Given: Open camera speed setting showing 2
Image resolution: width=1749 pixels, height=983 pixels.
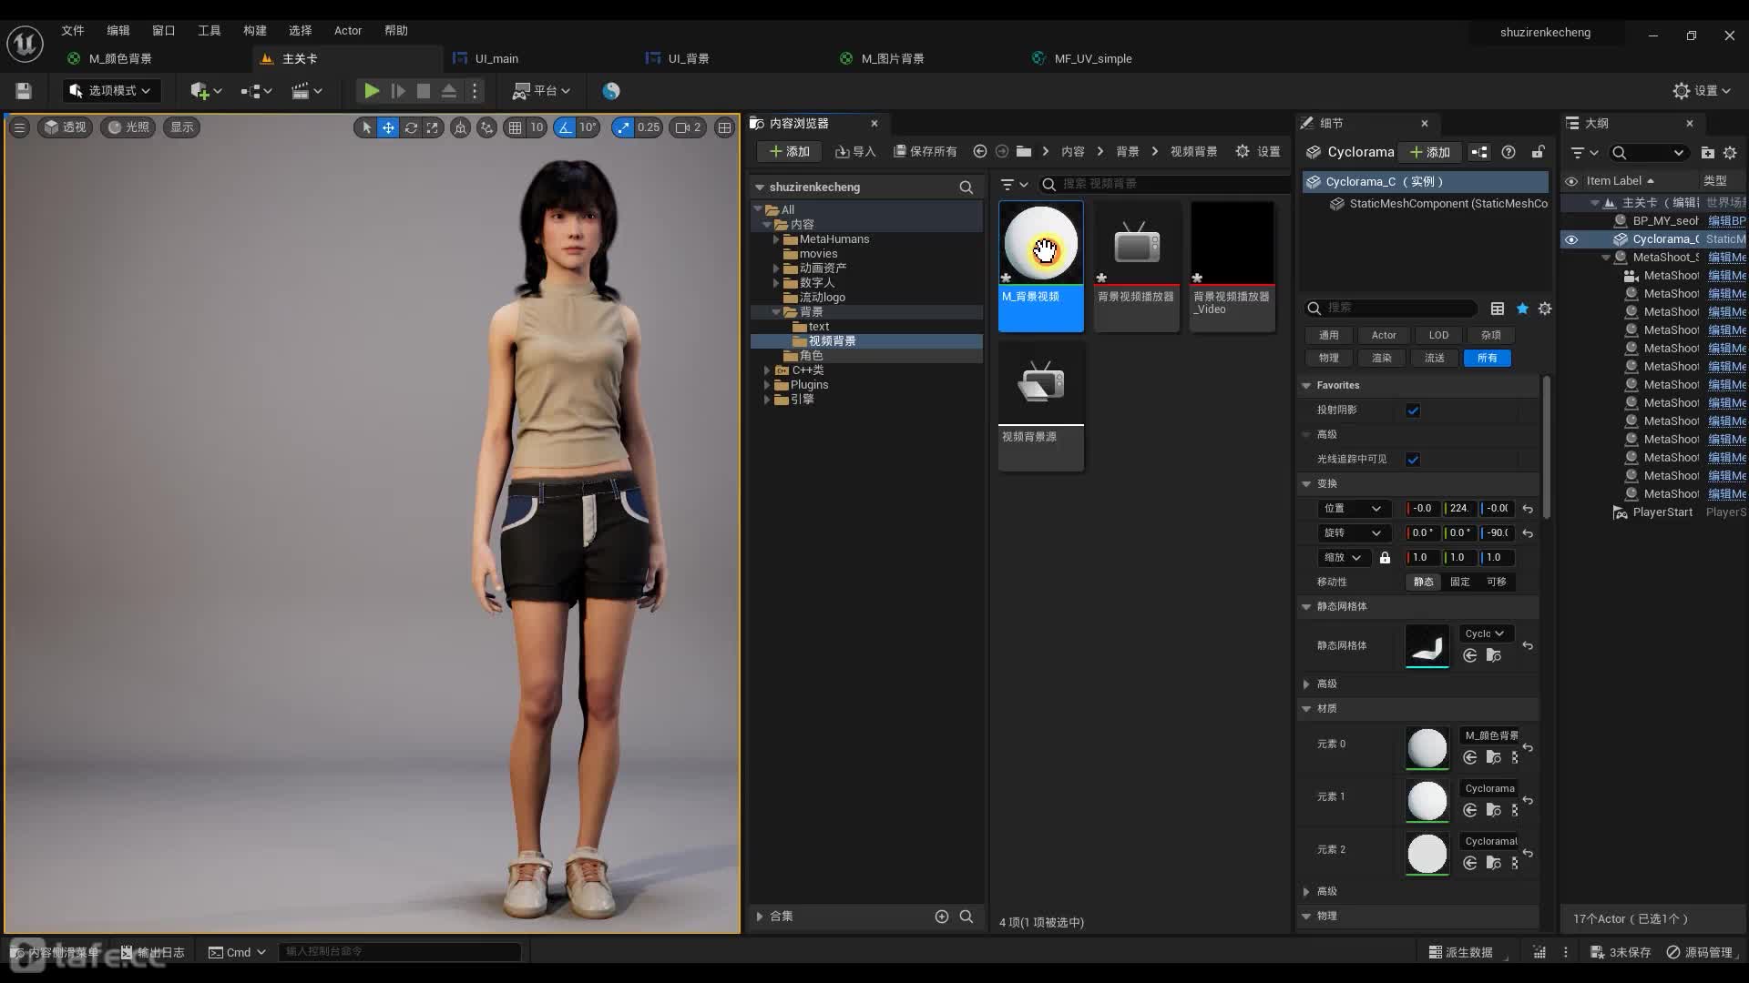Looking at the screenshot, I should 688,127.
